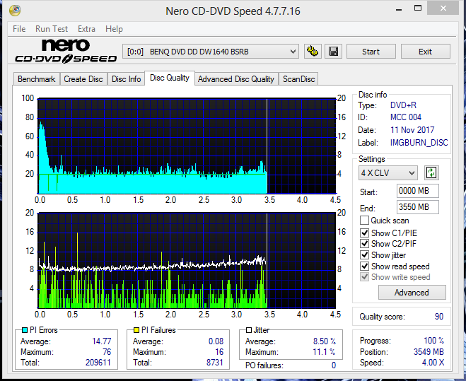The image size is (466, 381).
Task: Uncheck the Show read speed checkbox
Action: [x=364, y=266]
